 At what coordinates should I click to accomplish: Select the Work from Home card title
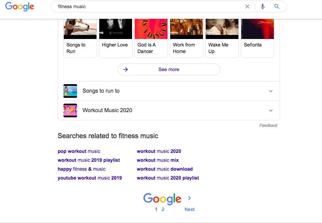184,48
